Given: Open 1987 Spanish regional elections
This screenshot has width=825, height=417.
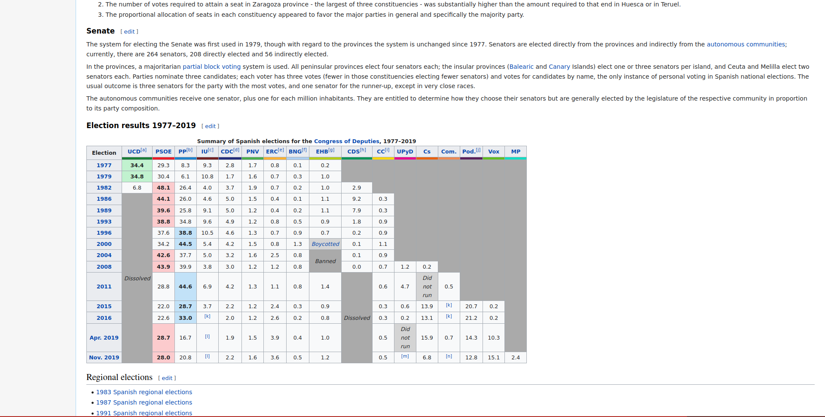Looking at the screenshot, I should tap(144, 402).
